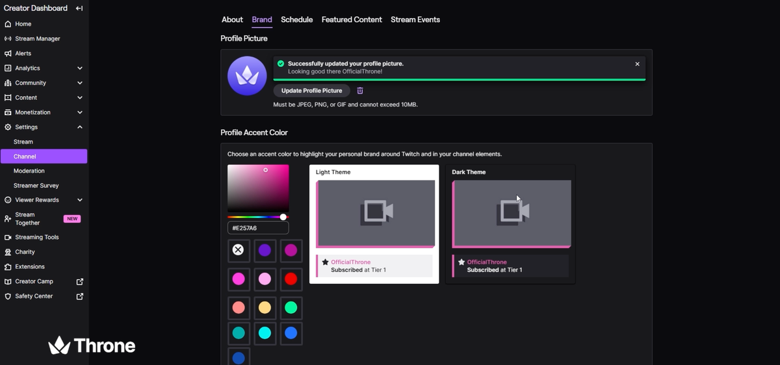Viewport: 780px width, 365px height.
Task: Click the Extensions puzzle icon
Action: [8, 267]
